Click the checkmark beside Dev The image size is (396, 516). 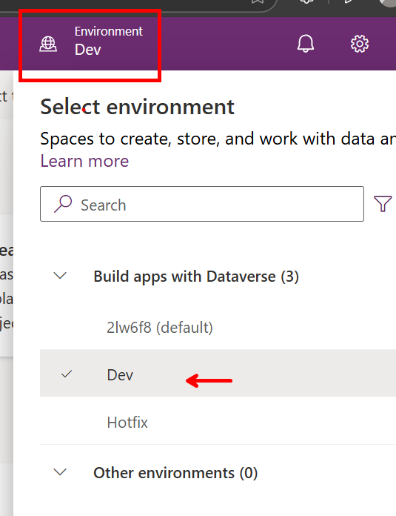tap(67, 374)
